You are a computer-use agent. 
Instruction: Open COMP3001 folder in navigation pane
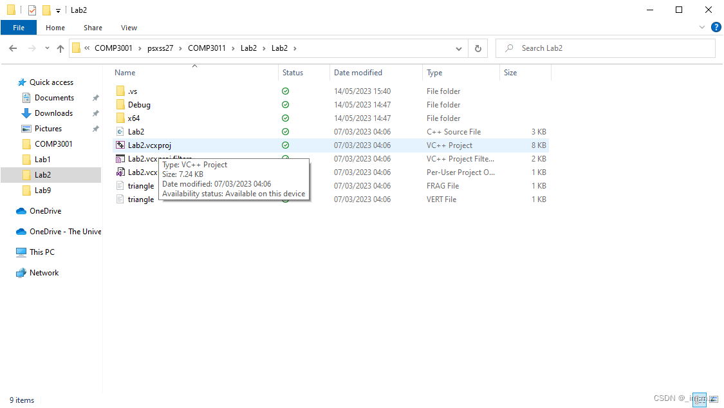click(x=53, y=144)
